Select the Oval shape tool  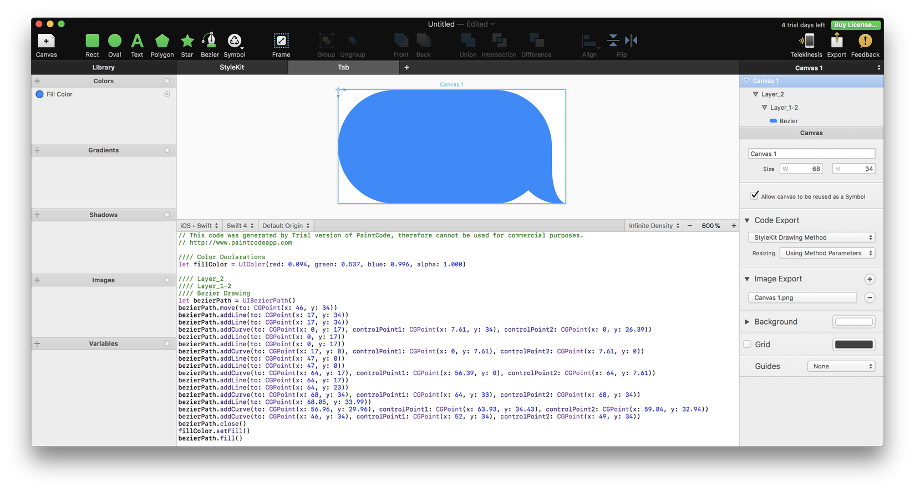115,41
